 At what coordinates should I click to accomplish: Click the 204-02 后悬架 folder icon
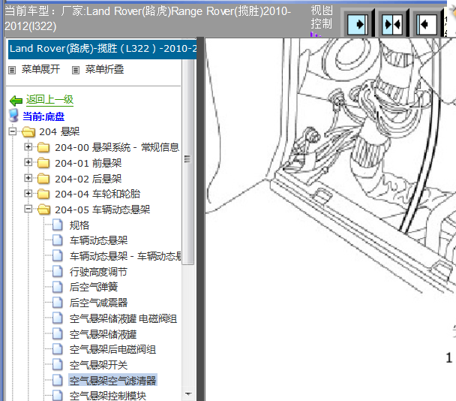[x=43, y=179]
